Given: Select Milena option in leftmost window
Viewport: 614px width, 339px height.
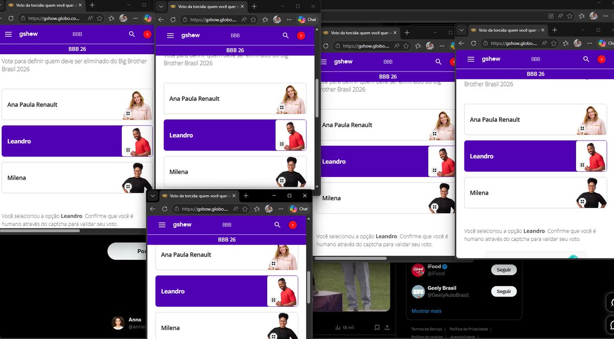Looking at the screenshot, I should tap(77, 178).
